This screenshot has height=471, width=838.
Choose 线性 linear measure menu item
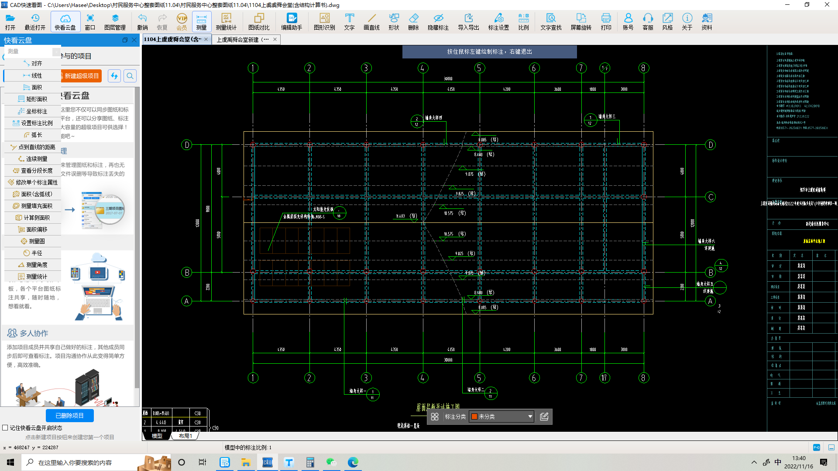pos(33,75)
